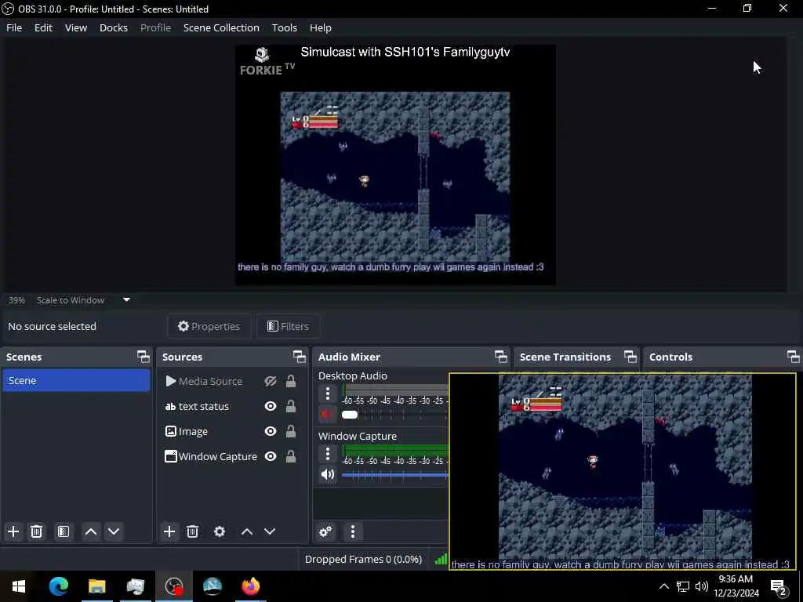Undock the Scene Transitions panel float icon
The image size is (803, 602).
pyautogui.click(x=630, y=357)
